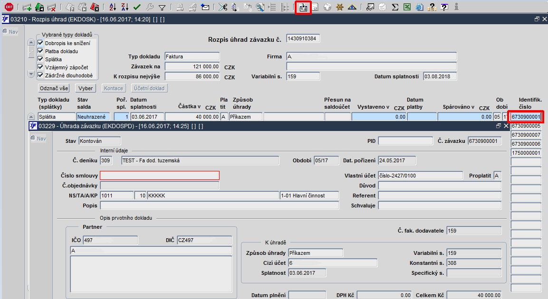Click the chart with glasses icon
The image size is (548, 299).
tap(370, 7)
